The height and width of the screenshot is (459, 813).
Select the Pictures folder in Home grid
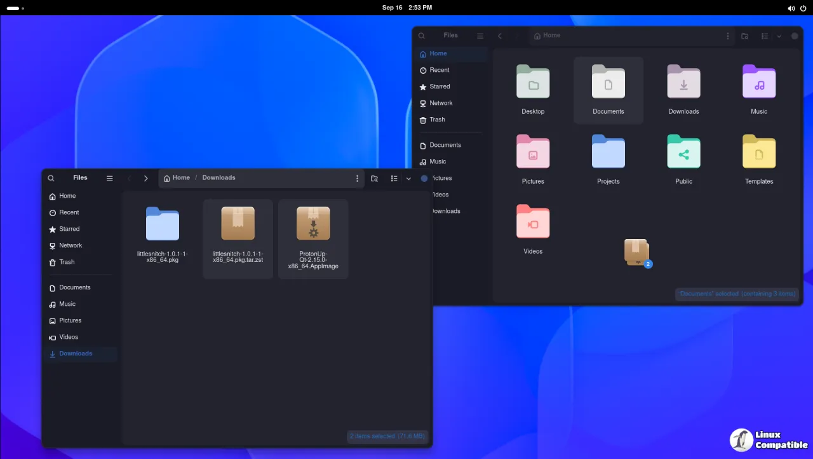[533, 160]
